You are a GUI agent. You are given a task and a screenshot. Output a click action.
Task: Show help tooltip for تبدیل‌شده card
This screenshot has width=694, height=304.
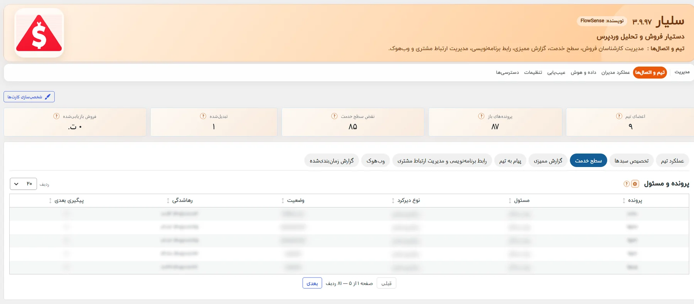(x=203, y=116)
